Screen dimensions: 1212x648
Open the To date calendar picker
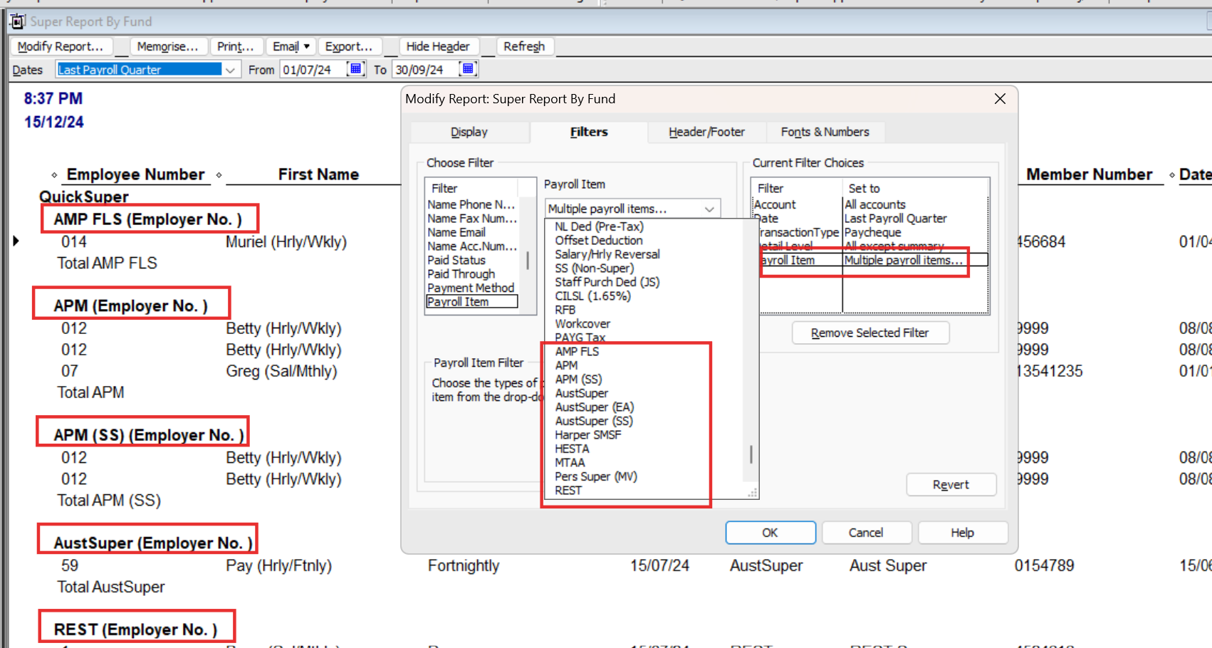pos(468,69)
